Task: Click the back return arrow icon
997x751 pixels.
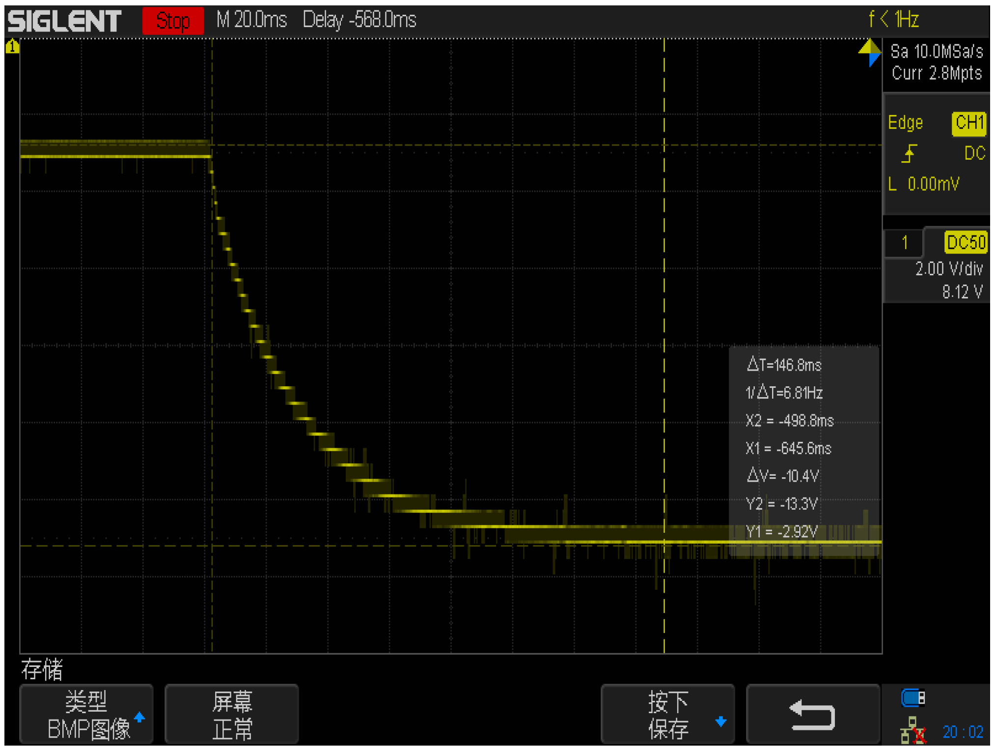Action: [812, 715]
